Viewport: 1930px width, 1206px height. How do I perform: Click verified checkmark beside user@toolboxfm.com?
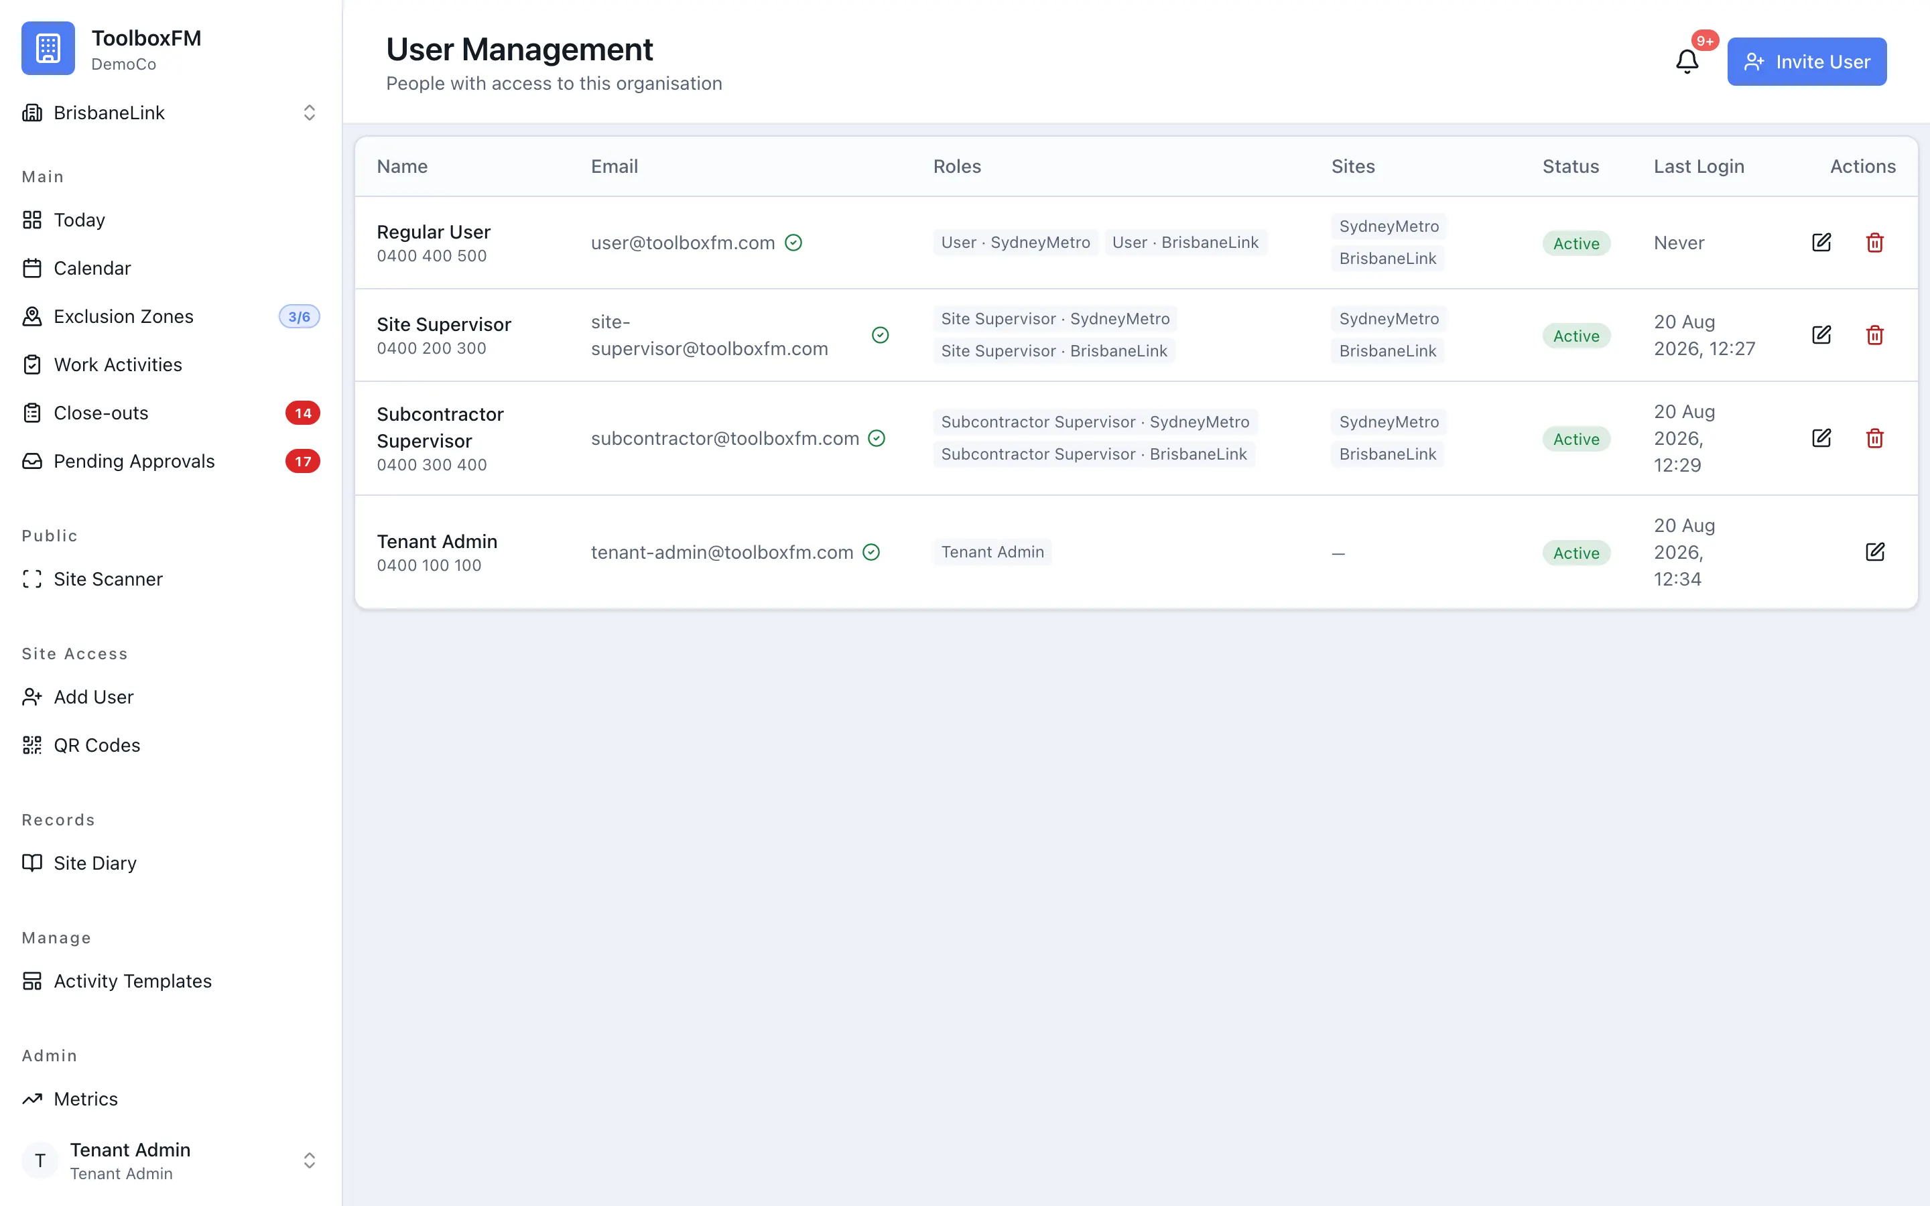point(793,243)
